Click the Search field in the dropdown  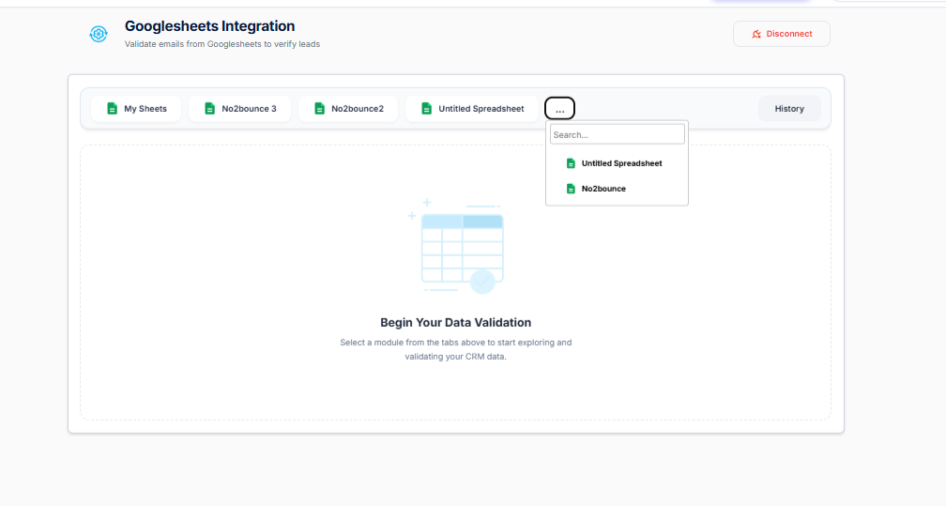click(x=618, y=134)
